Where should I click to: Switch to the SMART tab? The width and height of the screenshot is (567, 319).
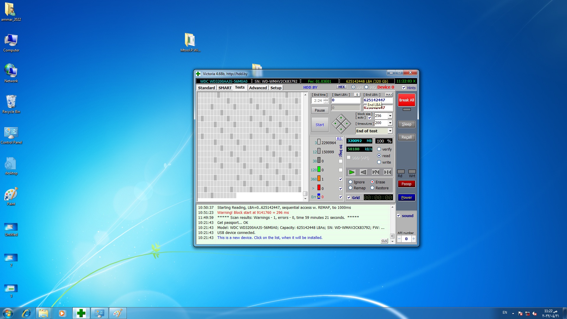pyautogui.click(x=225, y=88)
